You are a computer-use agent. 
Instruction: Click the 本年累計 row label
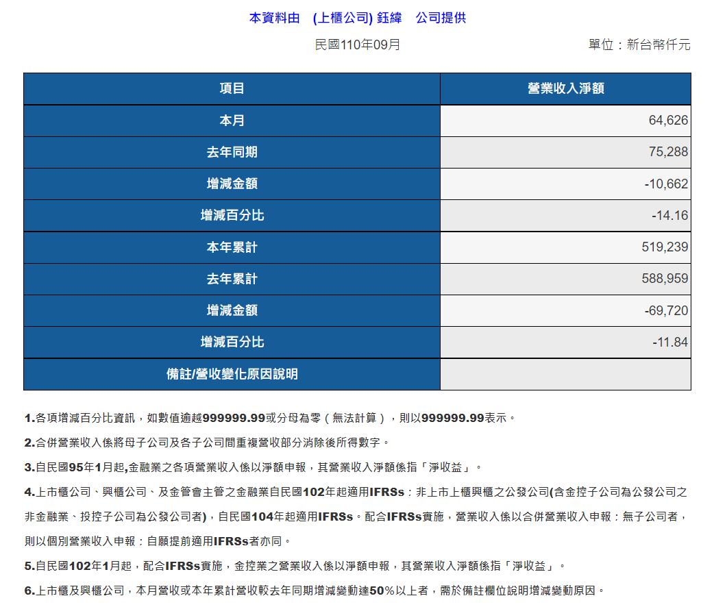click(x=232, y=247)
